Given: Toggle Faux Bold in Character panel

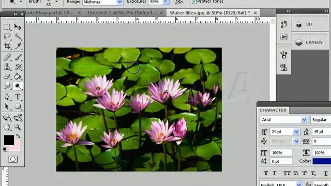Looking at the screenshot, I should [x=266, y=173].
